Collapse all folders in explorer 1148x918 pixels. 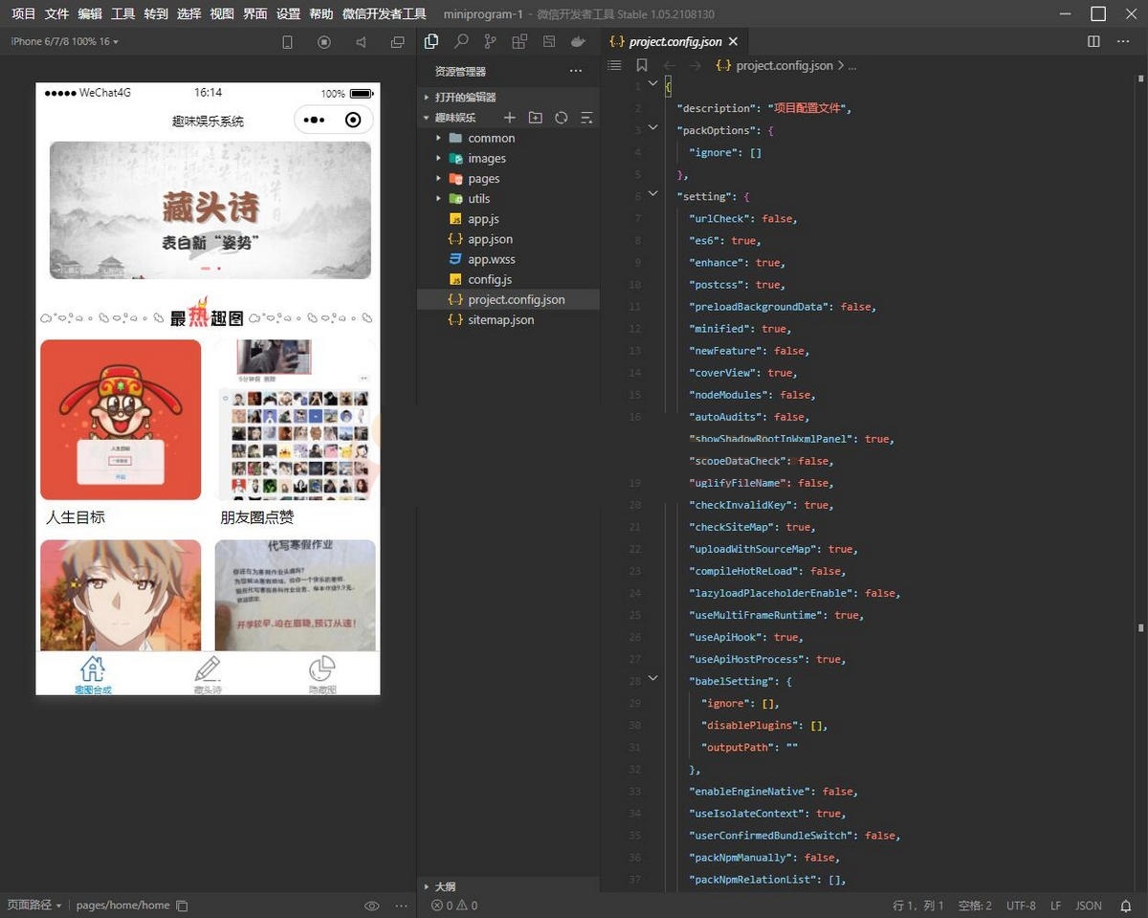coord(586,118)
